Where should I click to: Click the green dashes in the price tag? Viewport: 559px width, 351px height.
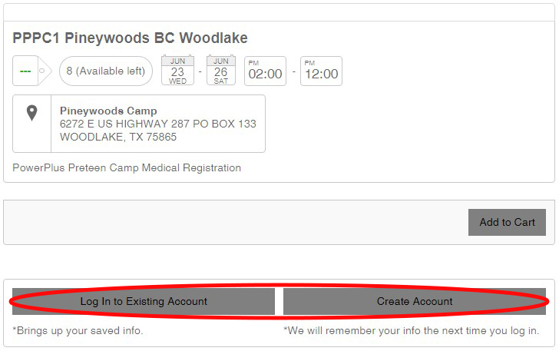tap(25, 71)
